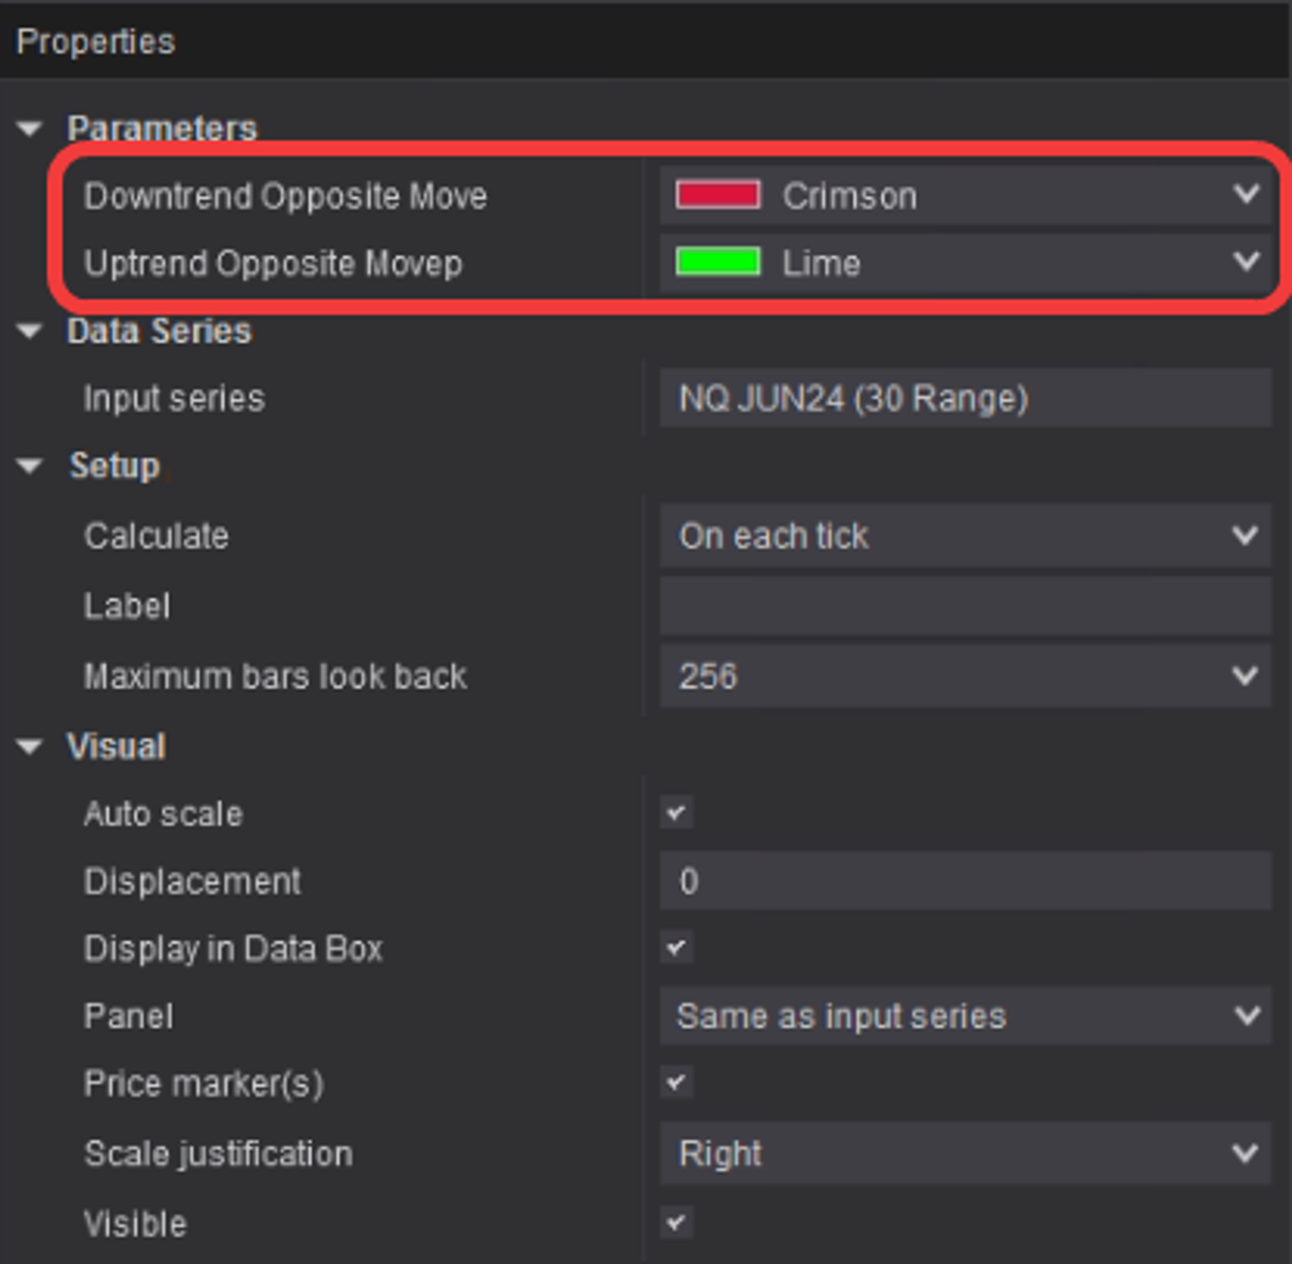Click the Input series field

(x=965, y=398)
